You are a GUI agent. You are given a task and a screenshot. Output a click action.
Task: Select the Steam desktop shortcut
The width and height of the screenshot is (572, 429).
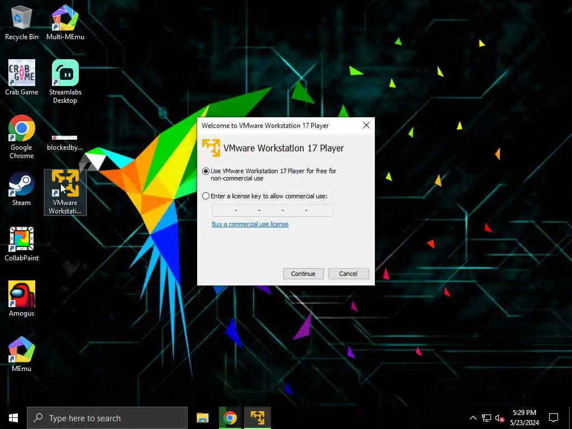[22, 188]
